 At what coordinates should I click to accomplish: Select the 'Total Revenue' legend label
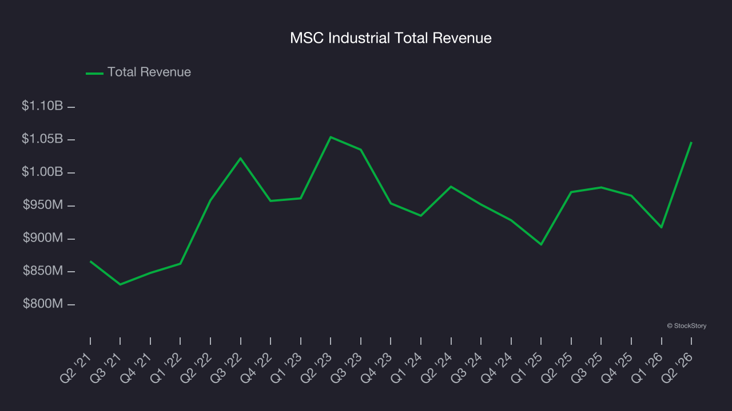point(149,72)
